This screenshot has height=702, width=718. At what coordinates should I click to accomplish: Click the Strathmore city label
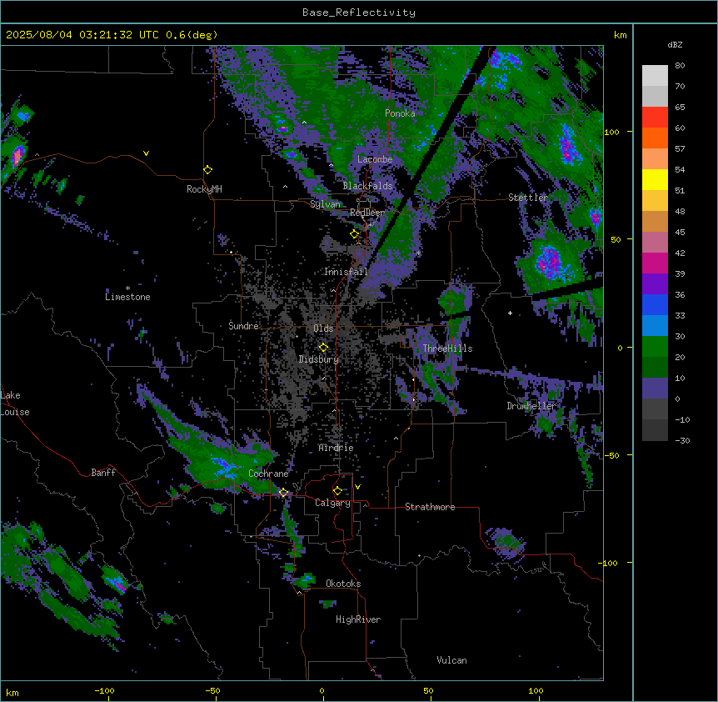tap(430, 507)
